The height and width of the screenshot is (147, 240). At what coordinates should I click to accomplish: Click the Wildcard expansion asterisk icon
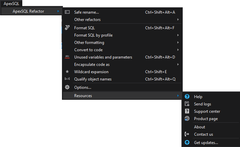pyautogui.click(x=67, y=72)
